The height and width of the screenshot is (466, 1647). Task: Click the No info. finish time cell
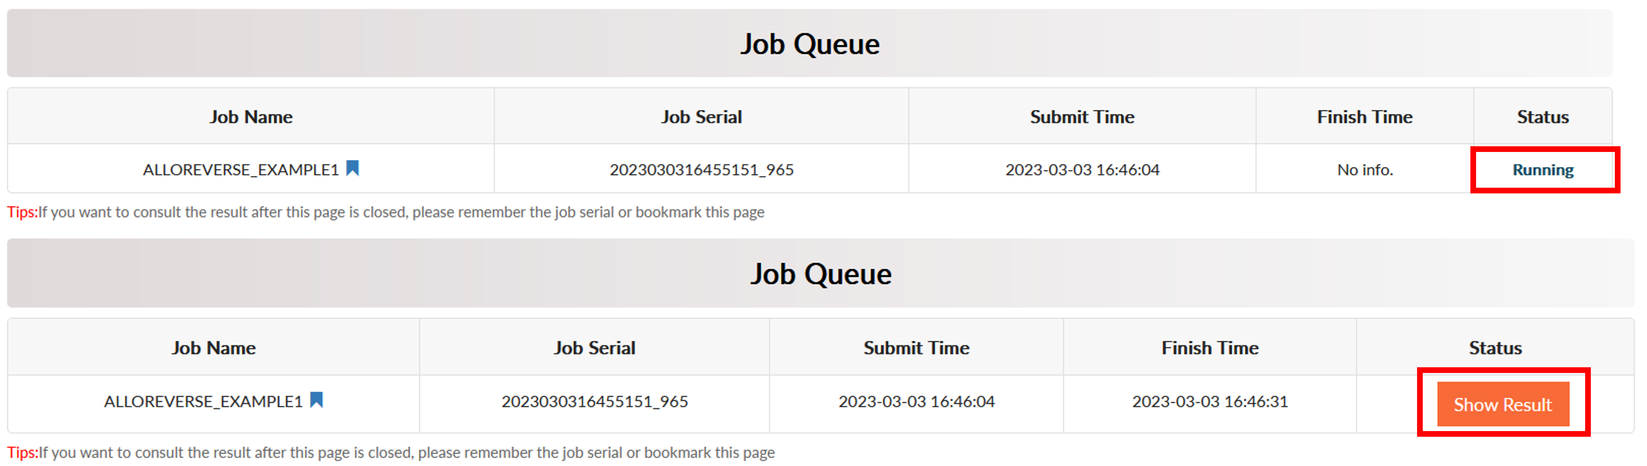click(1365, 170)
